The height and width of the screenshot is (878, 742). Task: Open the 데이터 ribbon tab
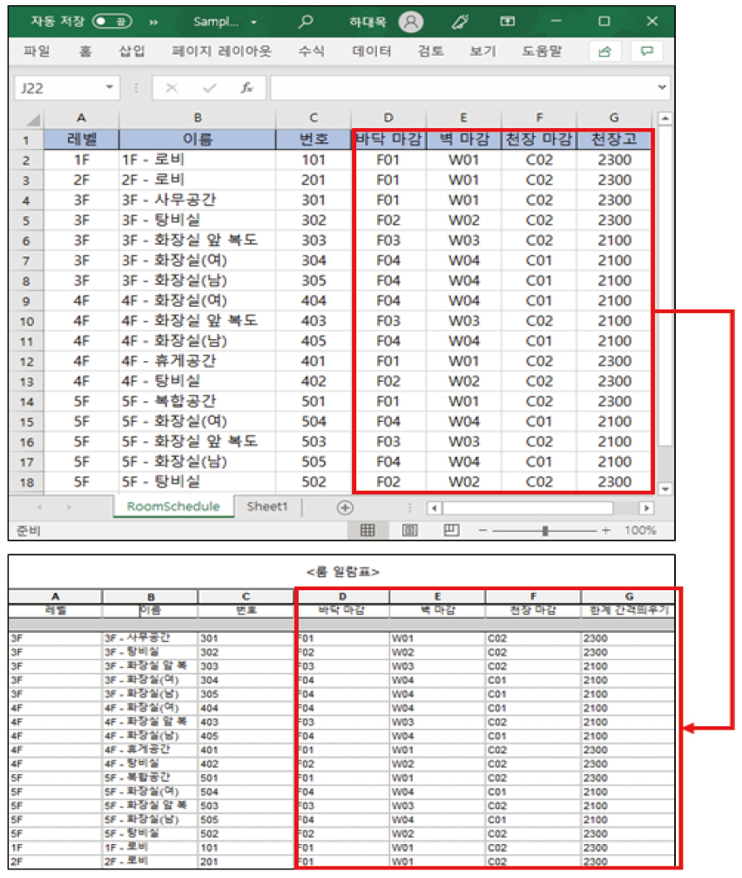pos(372,51)
